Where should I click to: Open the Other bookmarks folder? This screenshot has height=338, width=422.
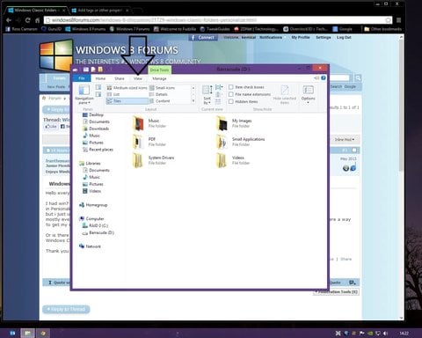[382, 29]
